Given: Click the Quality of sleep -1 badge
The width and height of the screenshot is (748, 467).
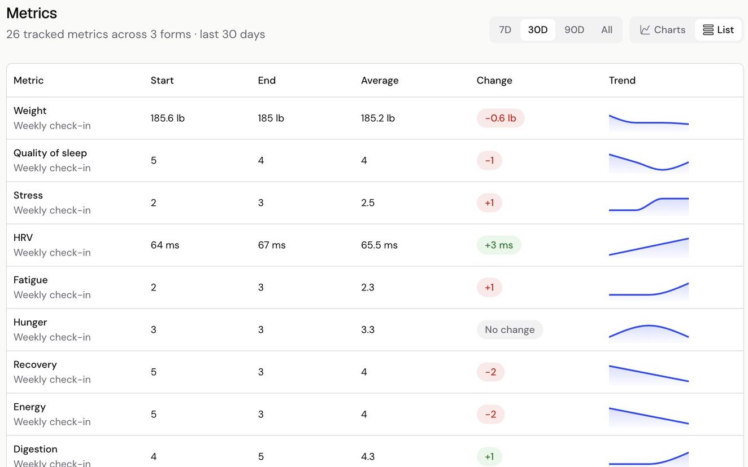Looking at the screenshot, I should point(489,161).
